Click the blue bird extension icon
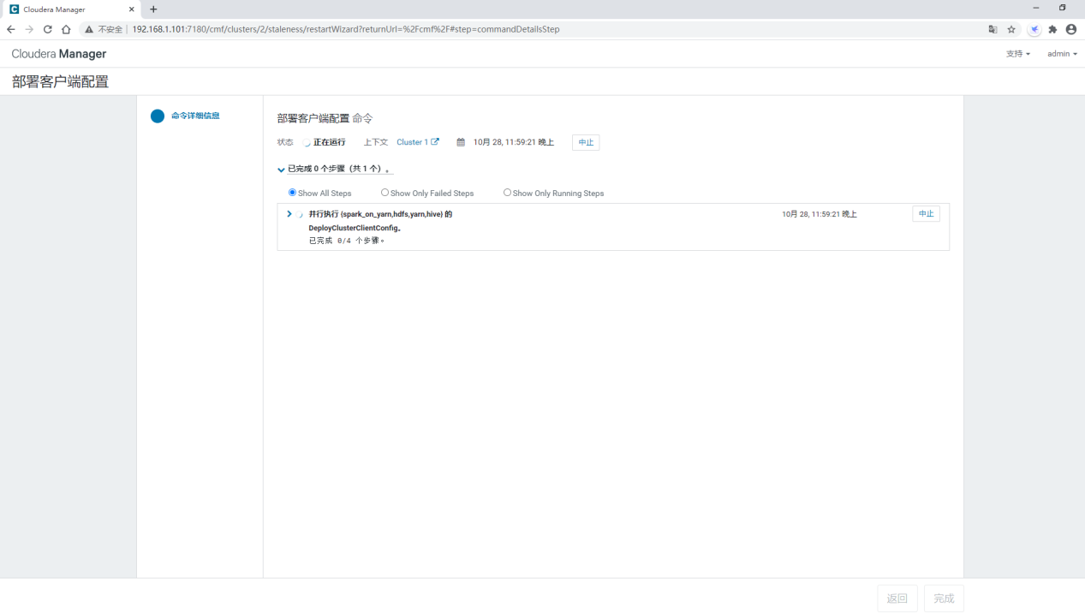Viewport: 1085px width, 614px height. click(x=1034, y=29)
